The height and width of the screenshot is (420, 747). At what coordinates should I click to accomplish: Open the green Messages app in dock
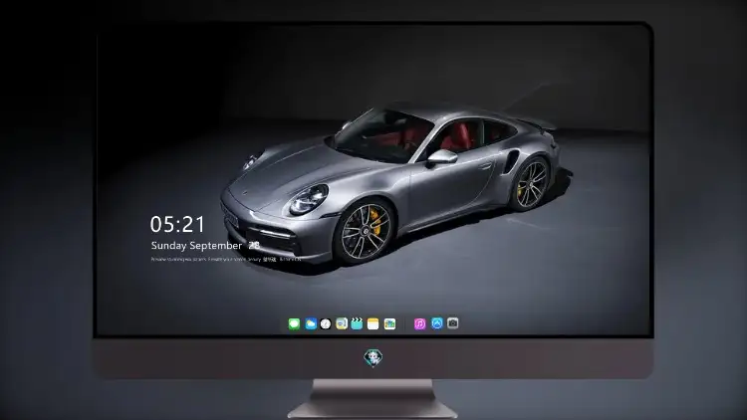(x=294, y=323)
